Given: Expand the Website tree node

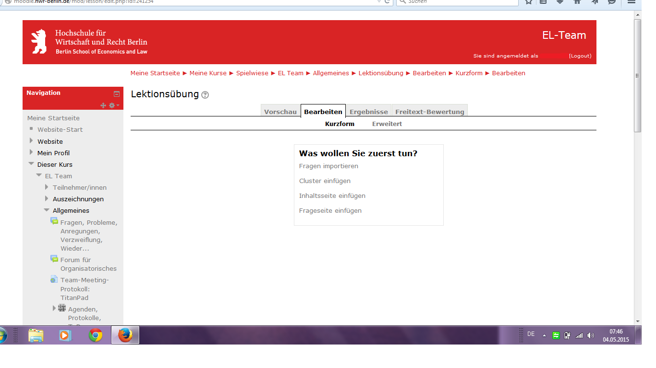Looking at the screenshot, I should click(x=32, y=141).
